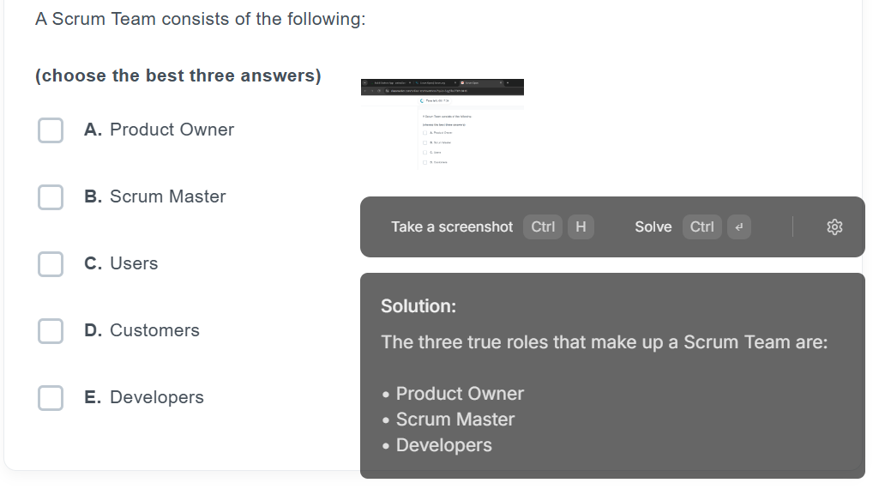Click the Solution heading in the overlay panel
The image size is (873, 489).
click(x=418, y=306)
